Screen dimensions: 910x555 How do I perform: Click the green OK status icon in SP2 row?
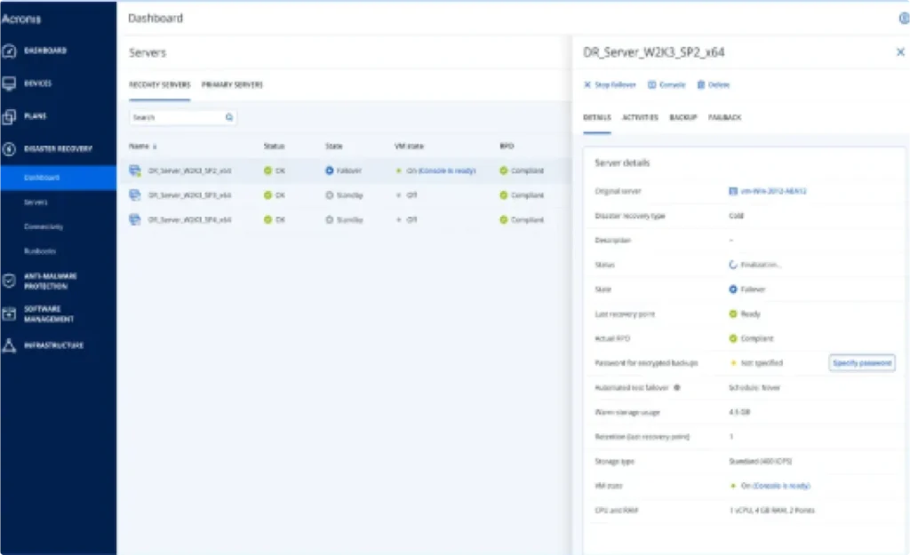pos(267,170)
